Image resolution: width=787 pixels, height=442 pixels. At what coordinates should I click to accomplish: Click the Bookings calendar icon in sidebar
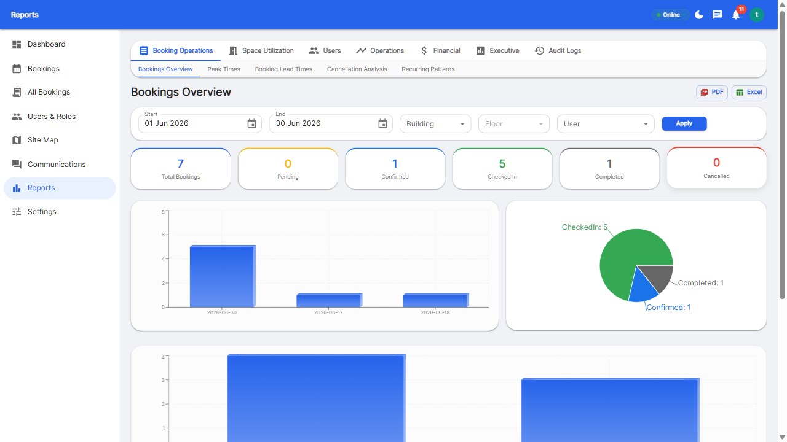17,69
